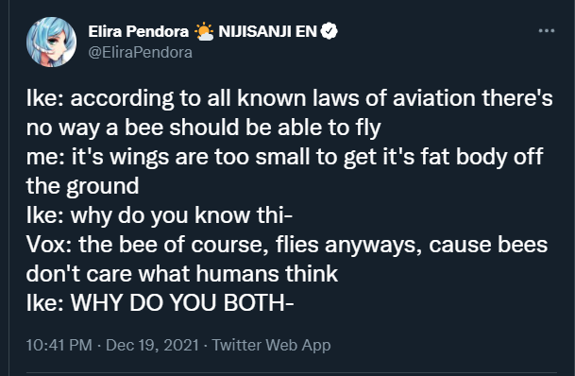Click the line 'Ike: WHY DO YOU BOTH-'
575x376 pixels.
(160, 303)
